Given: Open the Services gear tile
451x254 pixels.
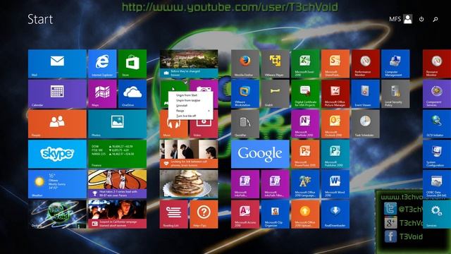Looking at the screenshot, I should [x=437, y=214].
